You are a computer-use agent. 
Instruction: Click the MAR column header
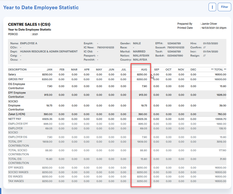(74, 70)
